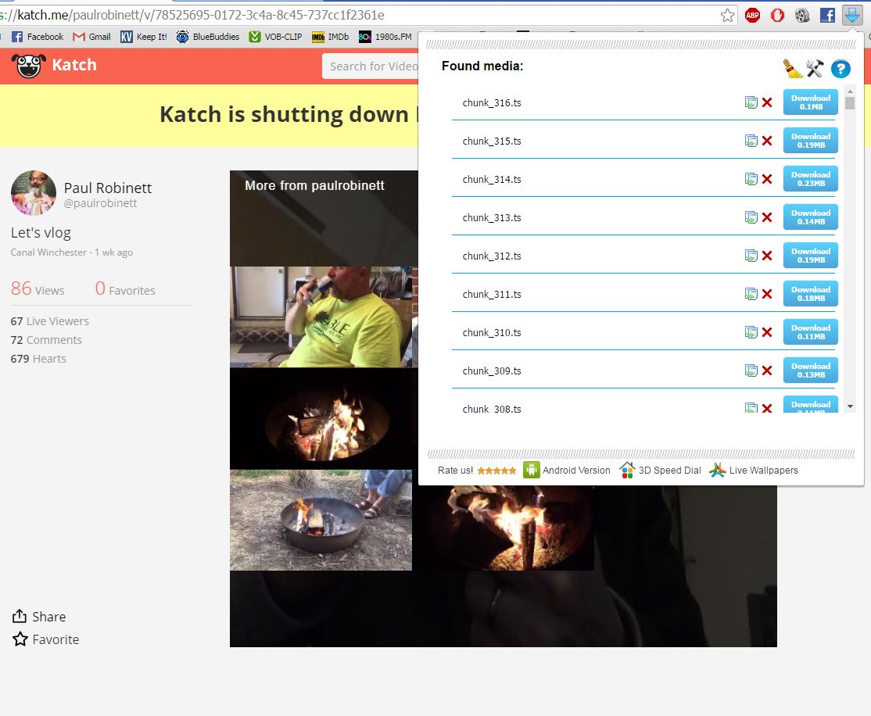Click scrollbar up arrow in media list

tap(850, 91)
